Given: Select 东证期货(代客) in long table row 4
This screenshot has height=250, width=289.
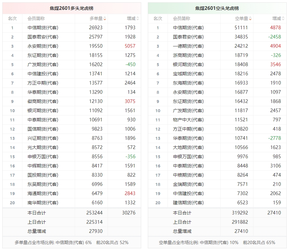Looking at the screenshot, I should coord(43,55).
